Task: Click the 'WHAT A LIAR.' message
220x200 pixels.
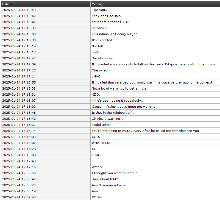Action: click(103, 143)
